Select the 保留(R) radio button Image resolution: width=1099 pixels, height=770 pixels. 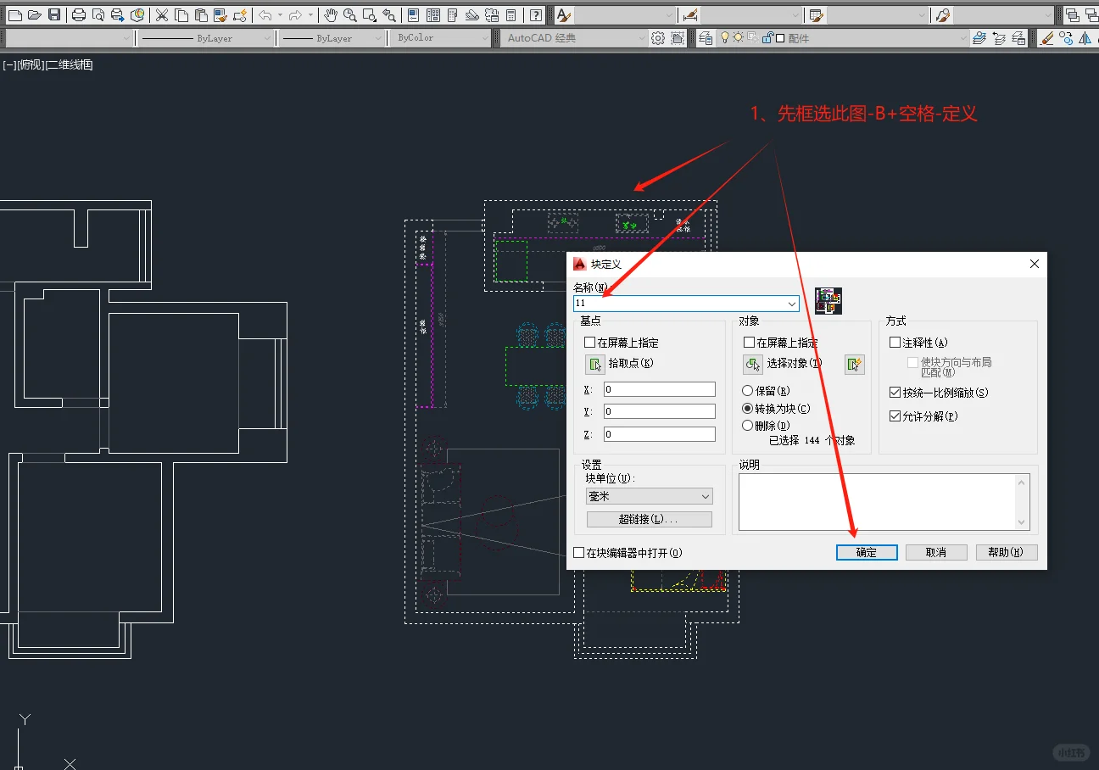click(747, 391)
